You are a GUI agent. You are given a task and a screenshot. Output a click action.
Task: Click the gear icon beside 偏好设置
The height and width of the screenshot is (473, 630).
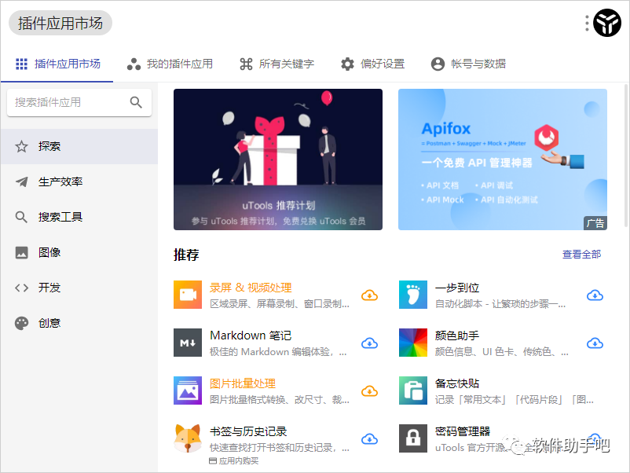point(347,64)
